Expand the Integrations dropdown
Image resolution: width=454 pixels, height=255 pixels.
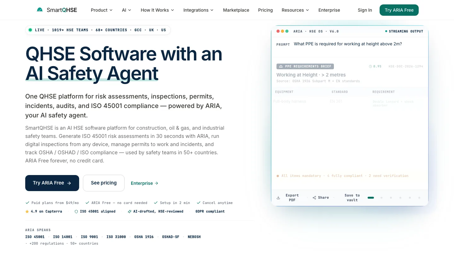pos(198,10)
